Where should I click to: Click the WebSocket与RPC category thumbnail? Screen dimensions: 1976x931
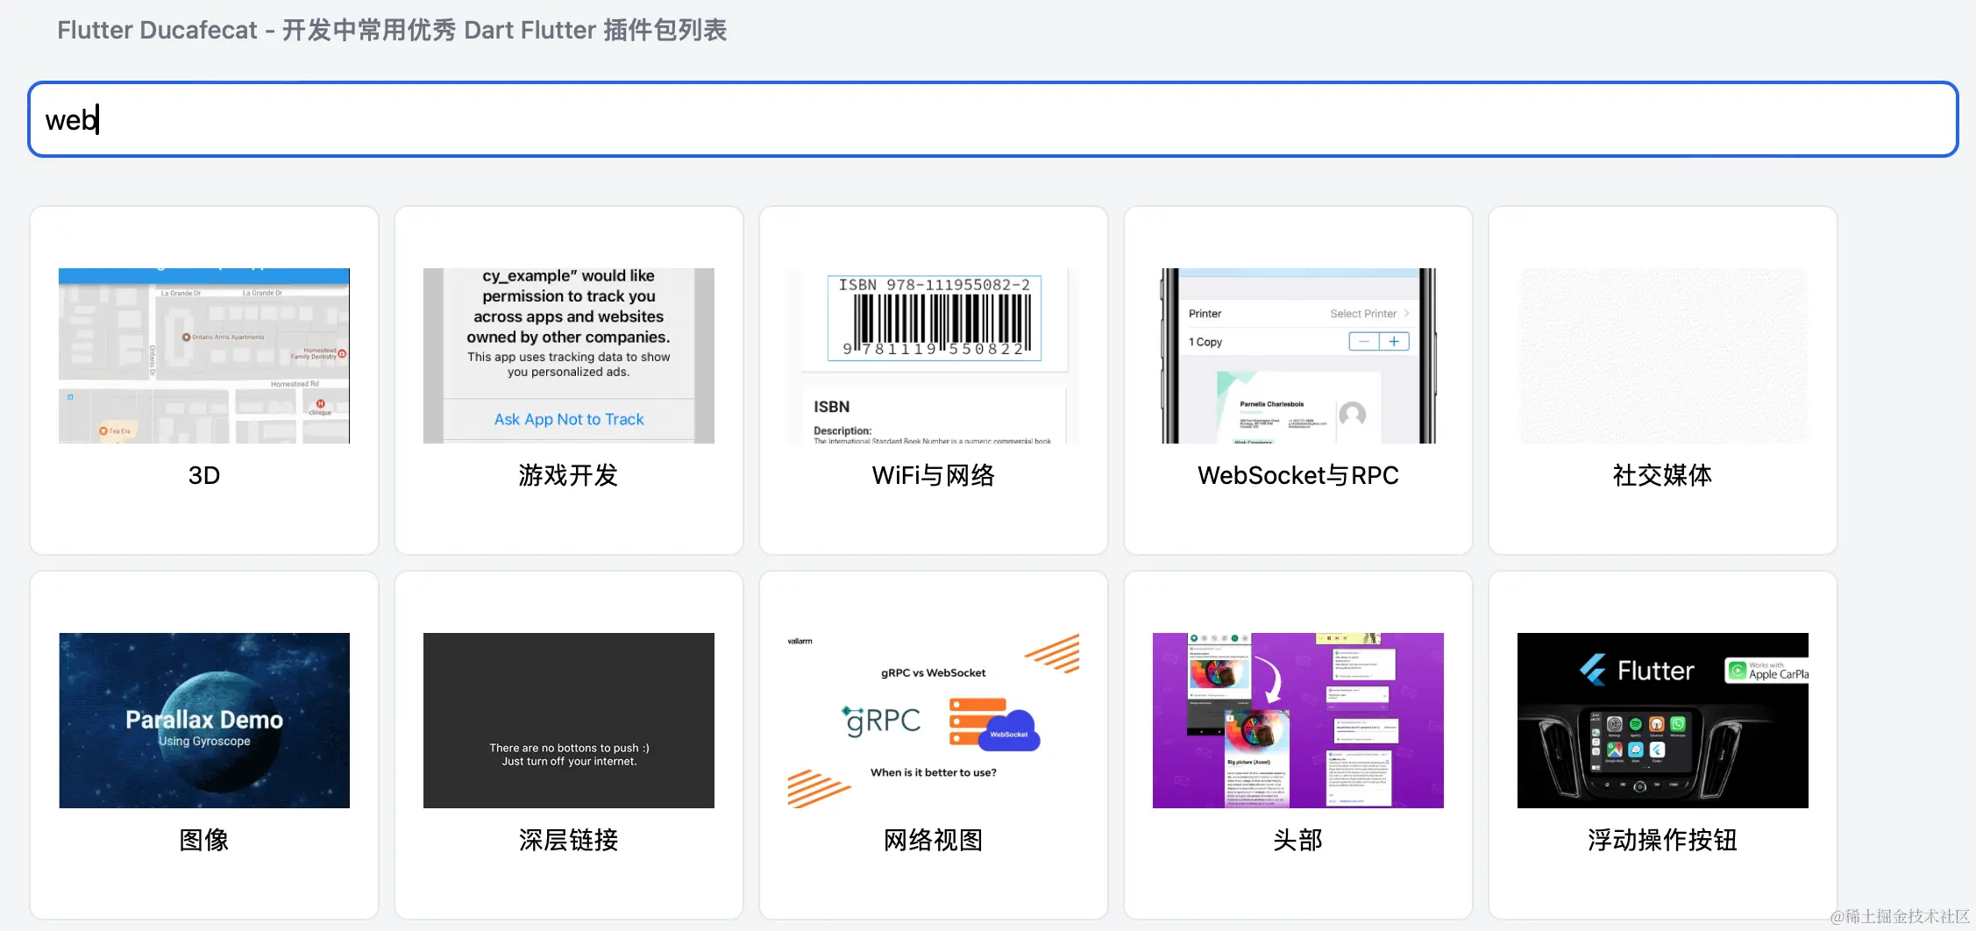(1297, 356)
